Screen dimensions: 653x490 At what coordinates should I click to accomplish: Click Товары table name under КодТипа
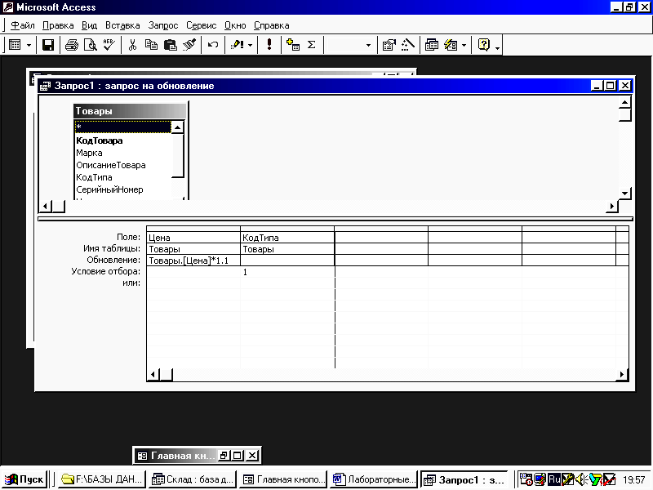point(287,249)
